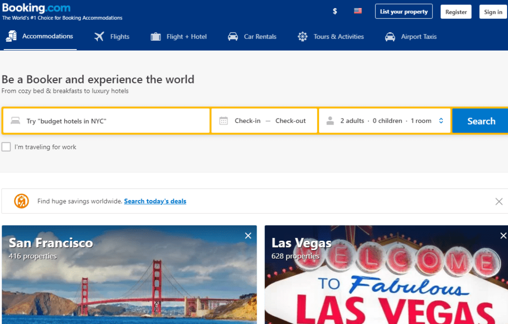Open the Las Vegas destination photo
The image size is (508, 324).
click(386, 275)
